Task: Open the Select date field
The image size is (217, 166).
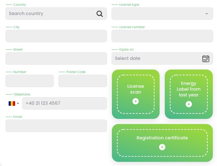Action: pos(162,59)
